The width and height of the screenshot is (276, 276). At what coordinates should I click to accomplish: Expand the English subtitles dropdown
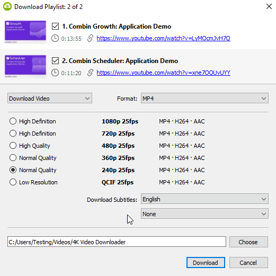point(204,199)
